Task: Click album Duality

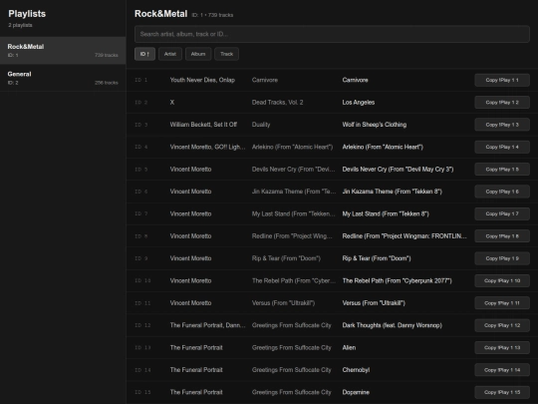Action: [x=261, y=125]
